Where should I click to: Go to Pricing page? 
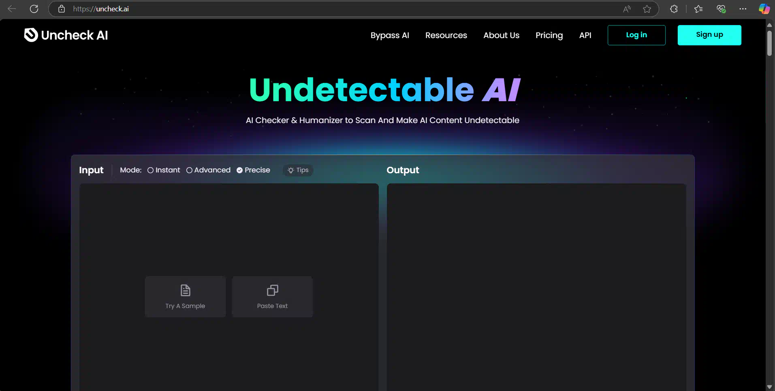(549, 35)
